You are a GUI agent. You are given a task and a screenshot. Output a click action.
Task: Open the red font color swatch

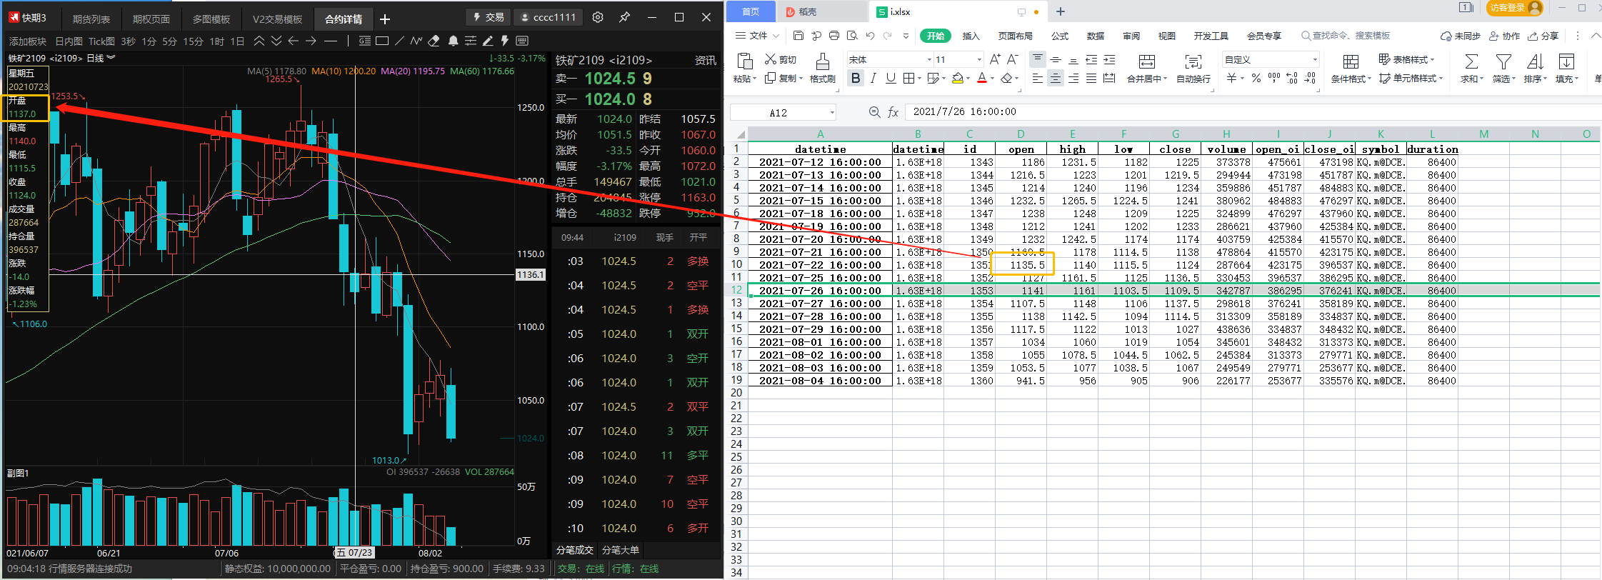(982, 79)
